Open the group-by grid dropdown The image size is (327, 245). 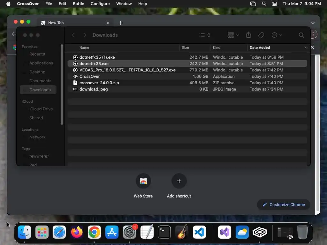[x=233, y=35]
